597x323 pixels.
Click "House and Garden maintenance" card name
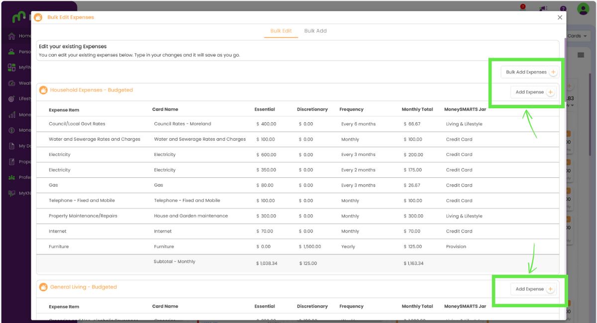pos(191,216)
